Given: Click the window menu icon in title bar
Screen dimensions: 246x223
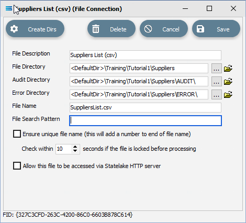Looking at the screenshot, I should pyautogui.click(x=9, y=8).
